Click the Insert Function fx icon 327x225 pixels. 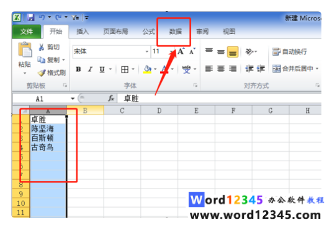[111, 98]
